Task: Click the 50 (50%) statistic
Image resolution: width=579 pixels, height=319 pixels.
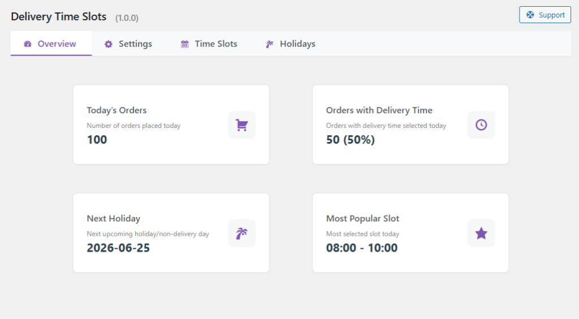Action: [x=351, y=140]
